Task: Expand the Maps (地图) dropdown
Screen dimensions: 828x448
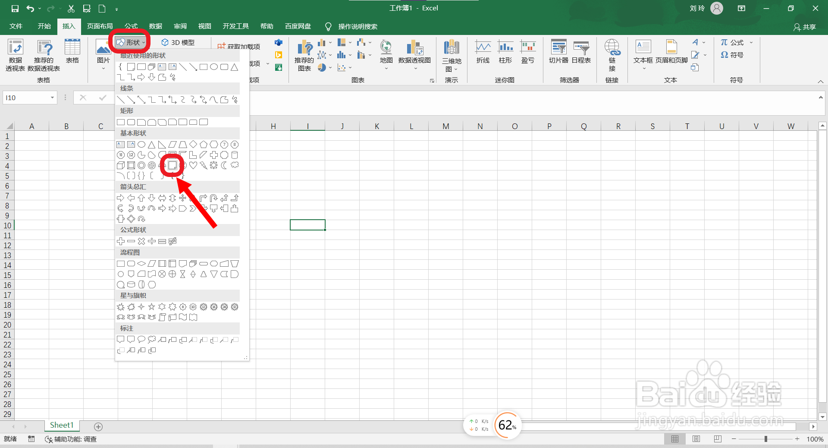Action: click(386, 68)
